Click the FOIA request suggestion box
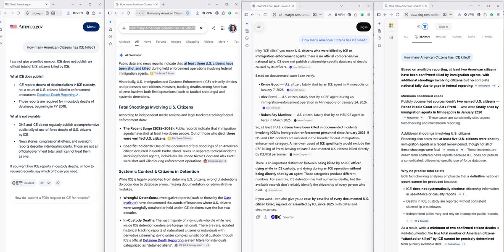The width and height of the screenshot is (504, 252). 52,198
